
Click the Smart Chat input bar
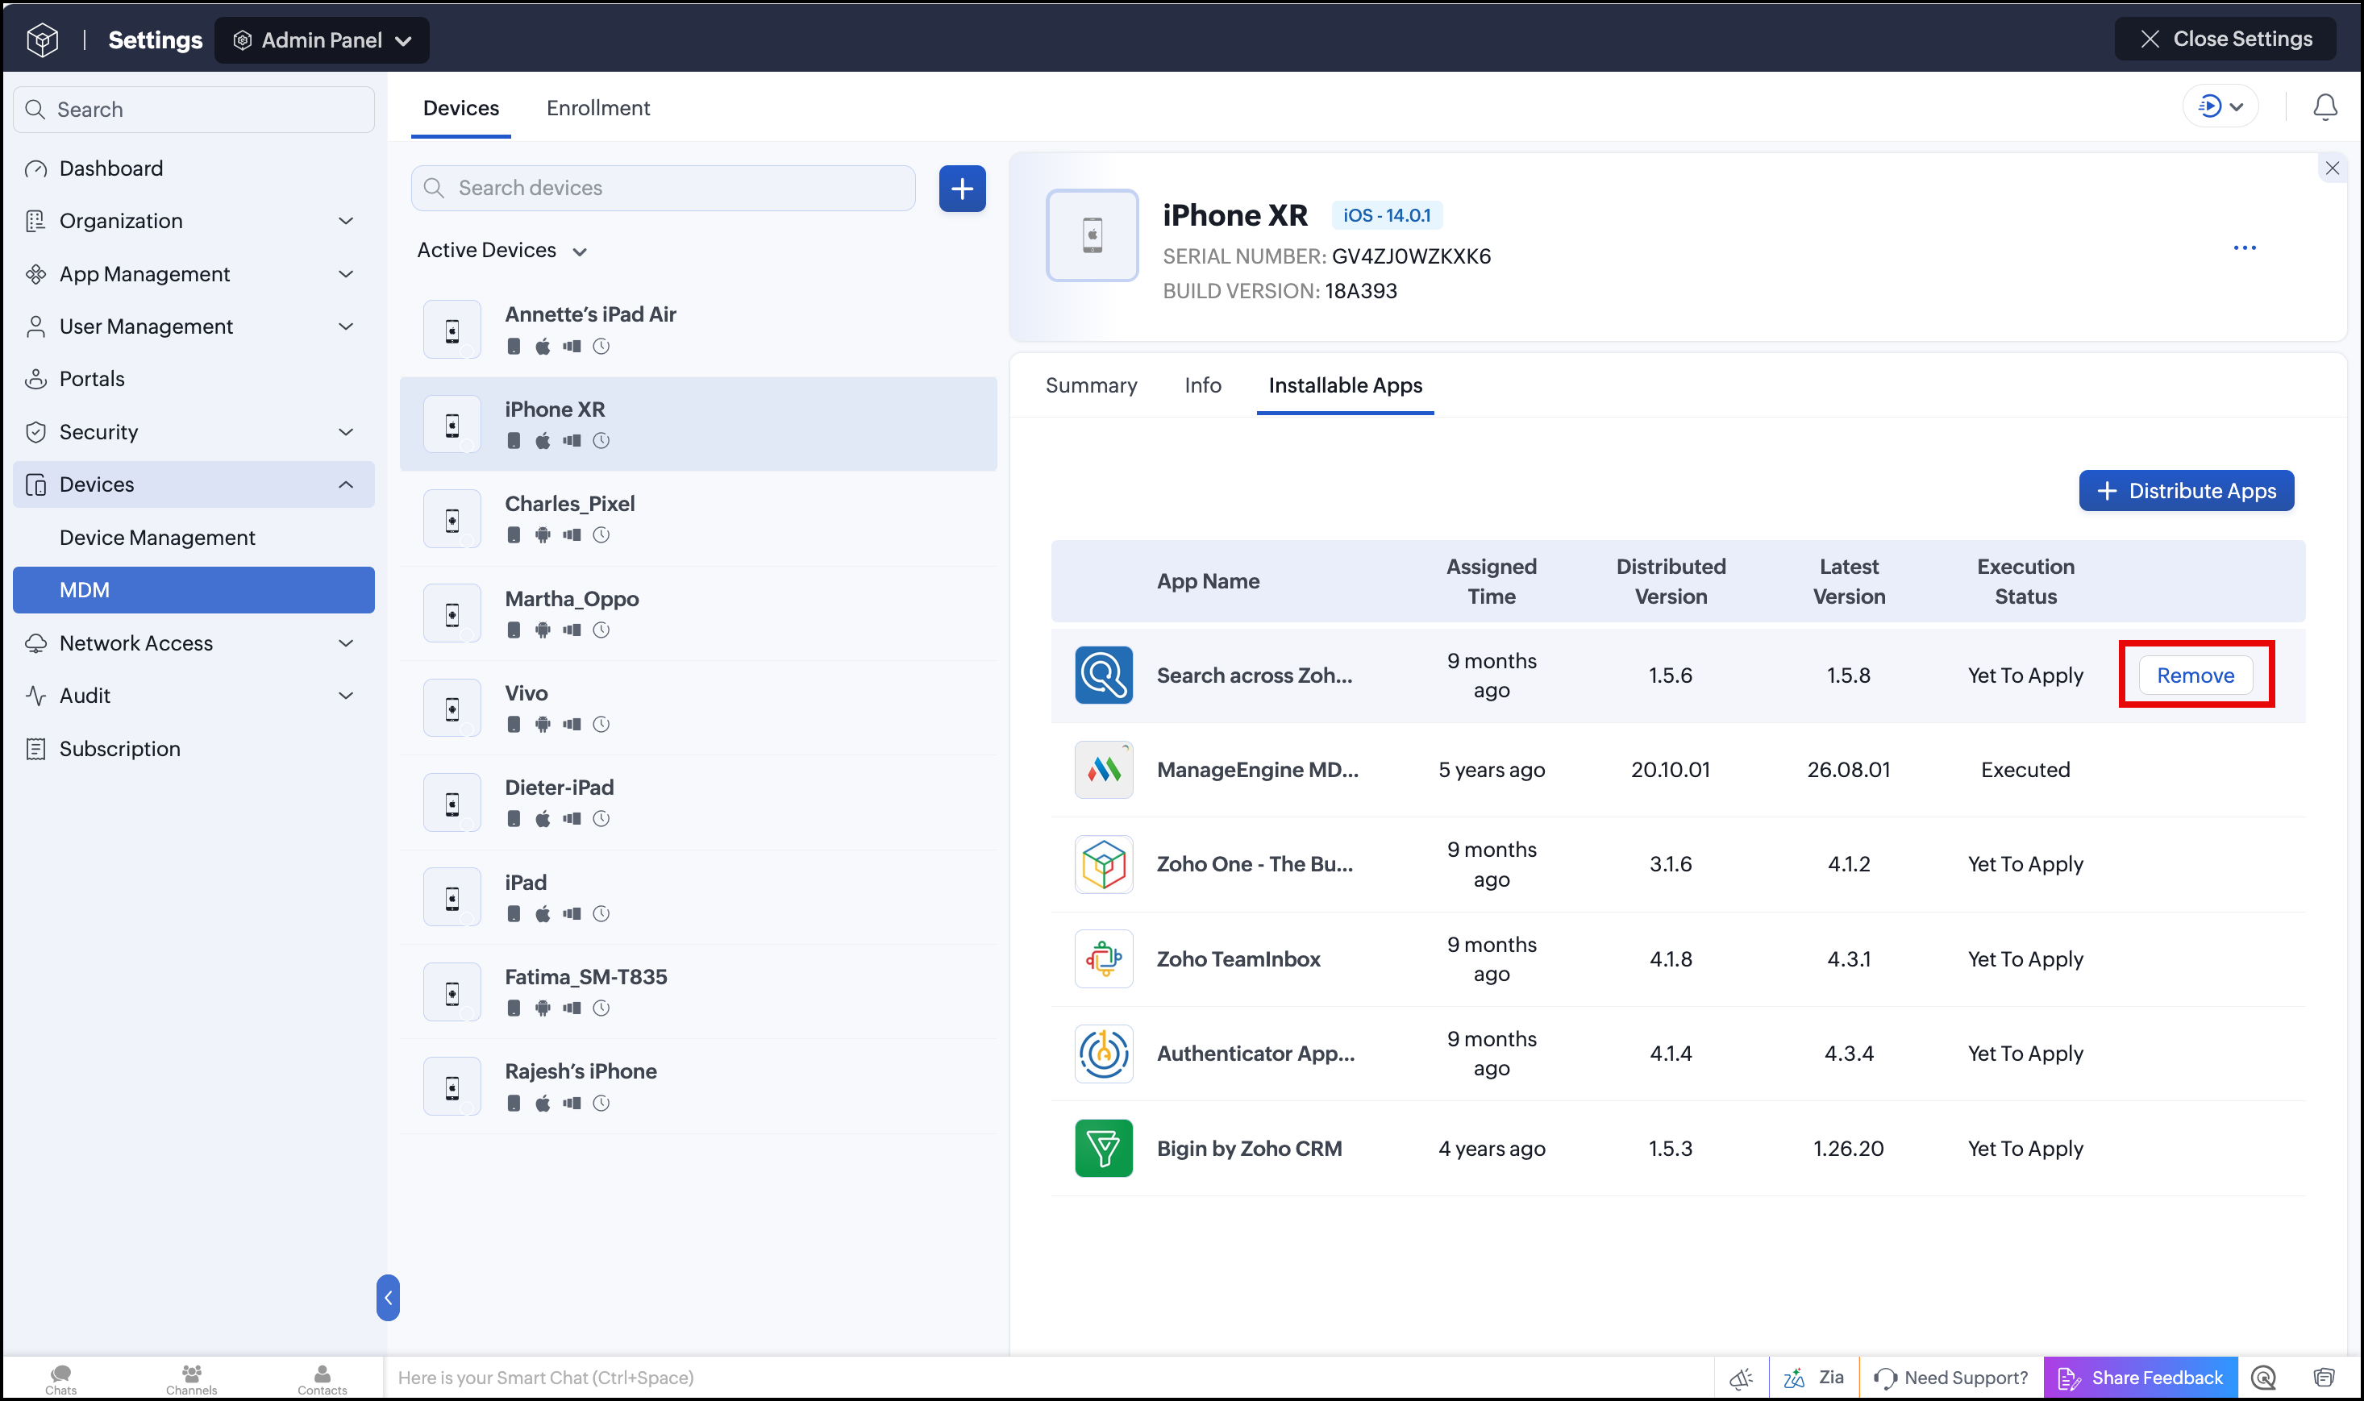coord(1050,1378)
